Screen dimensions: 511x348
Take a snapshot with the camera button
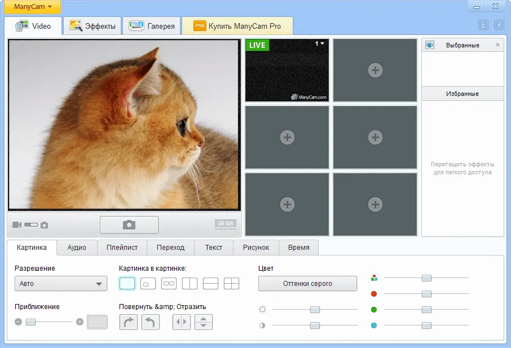[x=129, y=225]
